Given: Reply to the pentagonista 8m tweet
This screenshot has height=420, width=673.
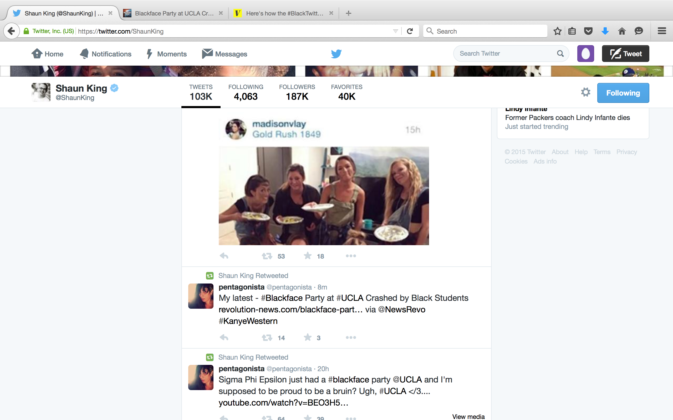Looking at the screenshot, I should (x=224, y=338).
